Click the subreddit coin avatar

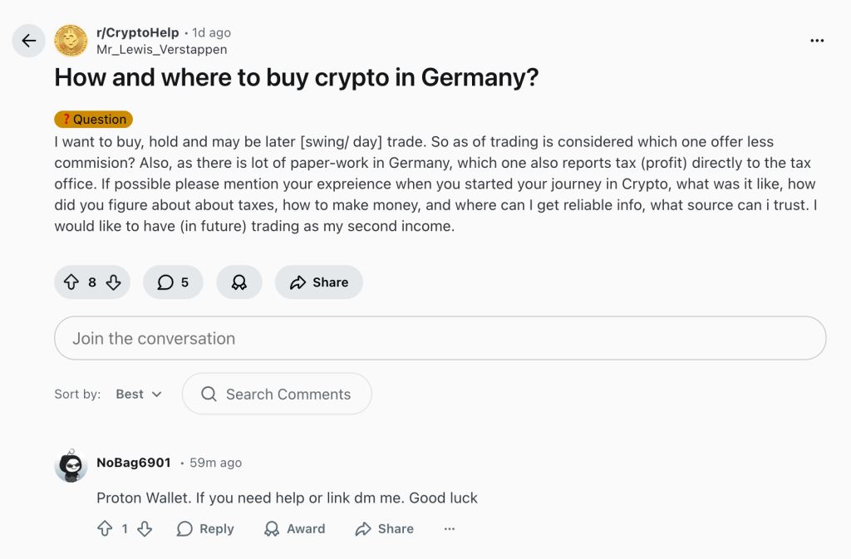71,40
